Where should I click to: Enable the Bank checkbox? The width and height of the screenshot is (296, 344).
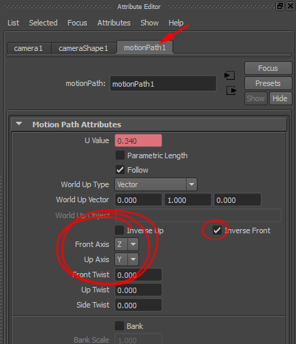tap(119, 326)
